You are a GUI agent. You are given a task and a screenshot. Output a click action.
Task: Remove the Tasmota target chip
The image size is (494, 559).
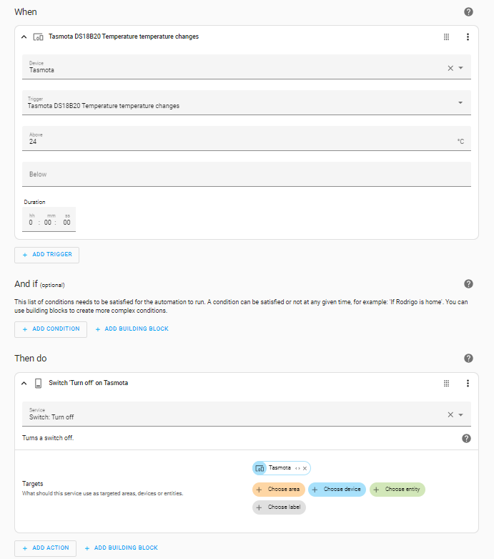[x=305, y=468]
